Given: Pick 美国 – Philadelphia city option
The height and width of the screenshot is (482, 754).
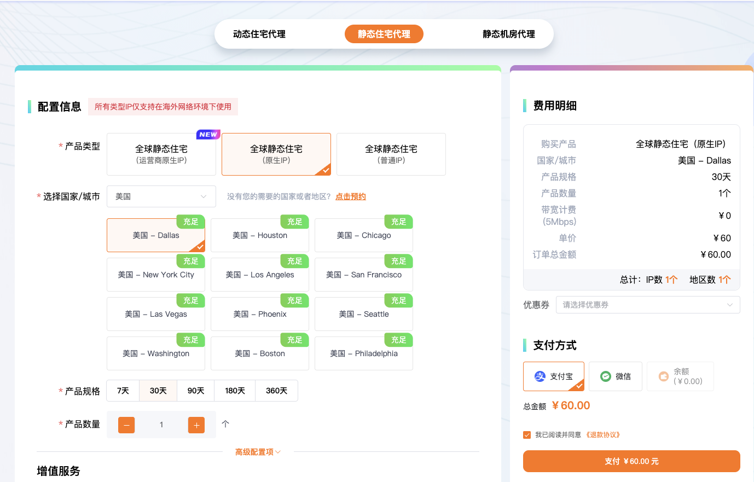Looking at the screenshot, I should tap(364, 353).
